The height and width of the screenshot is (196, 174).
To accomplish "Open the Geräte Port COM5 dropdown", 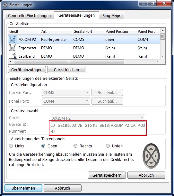I will point(66,92).
